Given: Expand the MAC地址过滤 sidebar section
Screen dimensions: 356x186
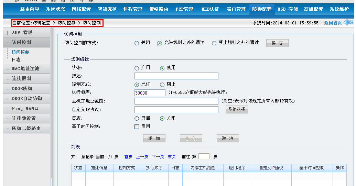Looking at the screenshot, I should [25, 69].
